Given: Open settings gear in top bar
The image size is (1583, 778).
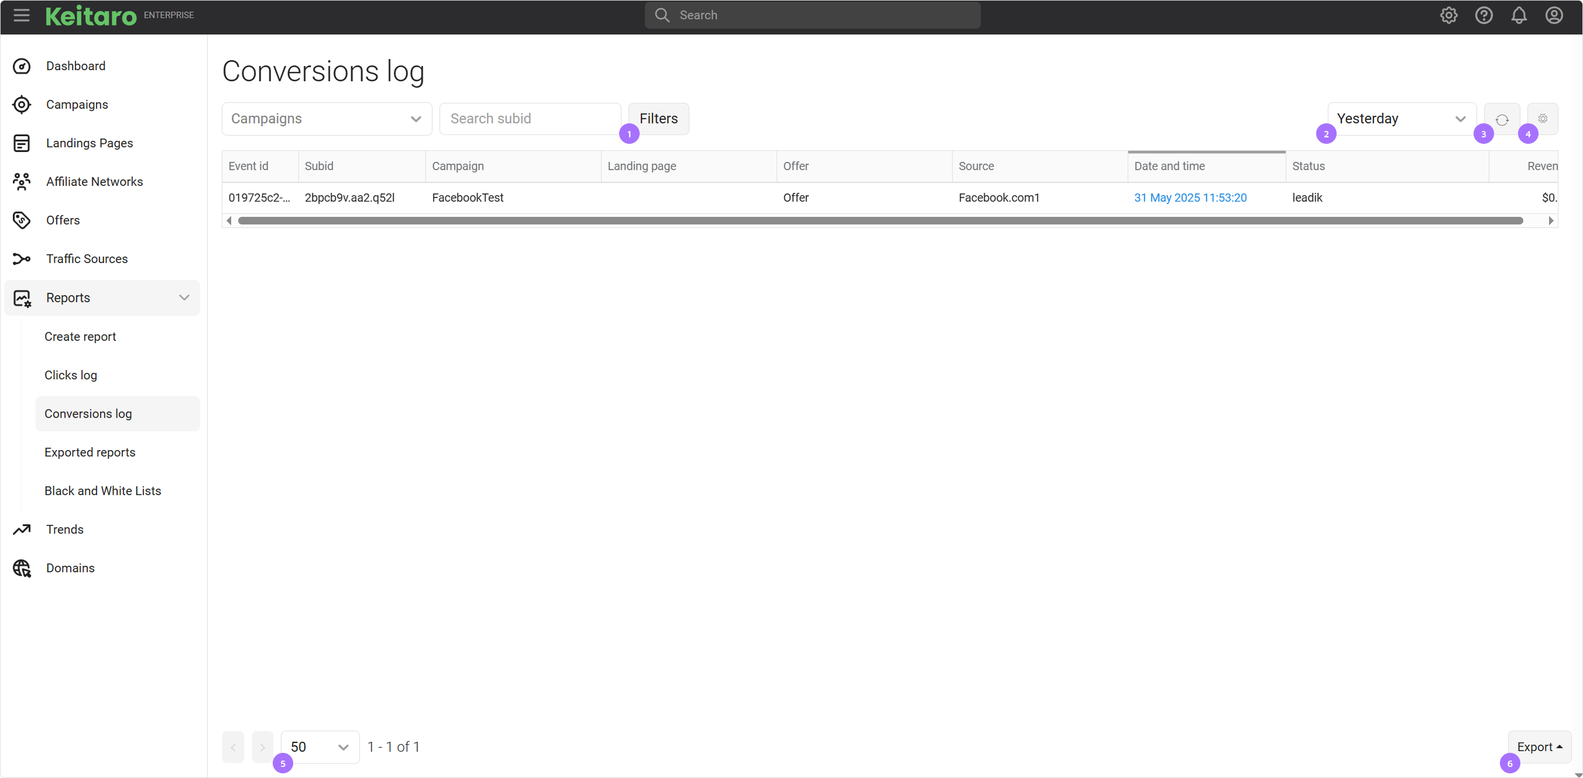Looking at the screenshot, I should 1448,15.
